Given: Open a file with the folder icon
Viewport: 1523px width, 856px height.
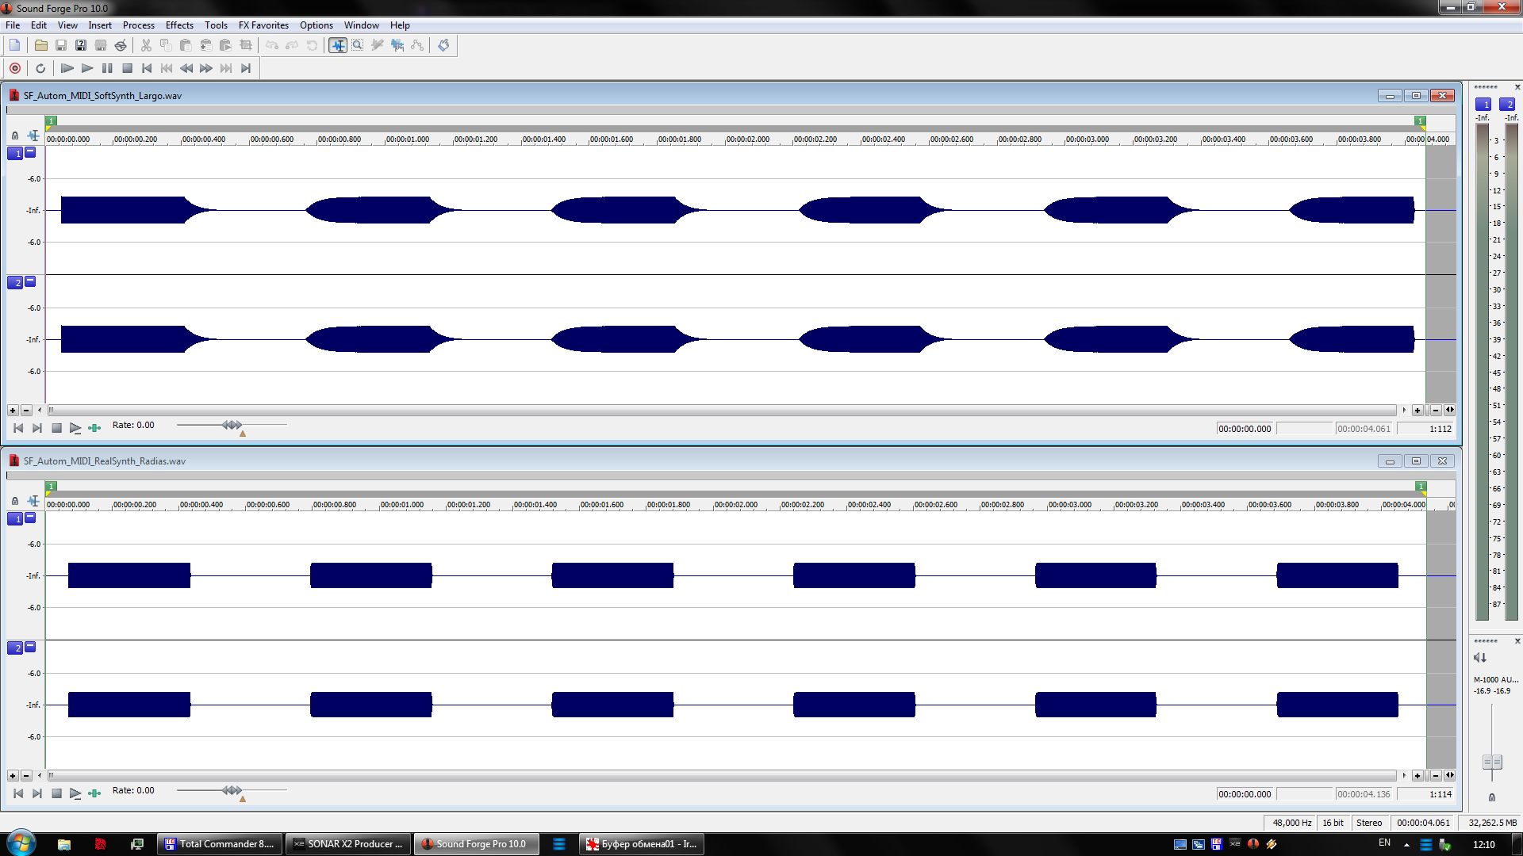Looking at the screenshot, I should (40, 45).
